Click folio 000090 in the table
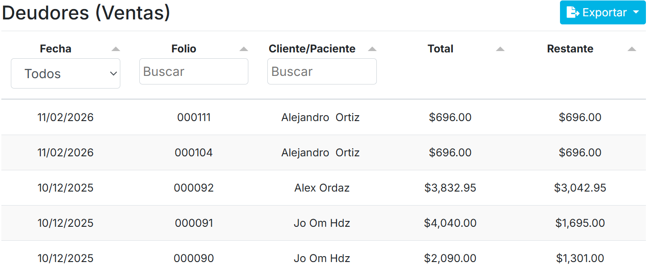Viewport: 650px width, 267px height. pos(194,258)
